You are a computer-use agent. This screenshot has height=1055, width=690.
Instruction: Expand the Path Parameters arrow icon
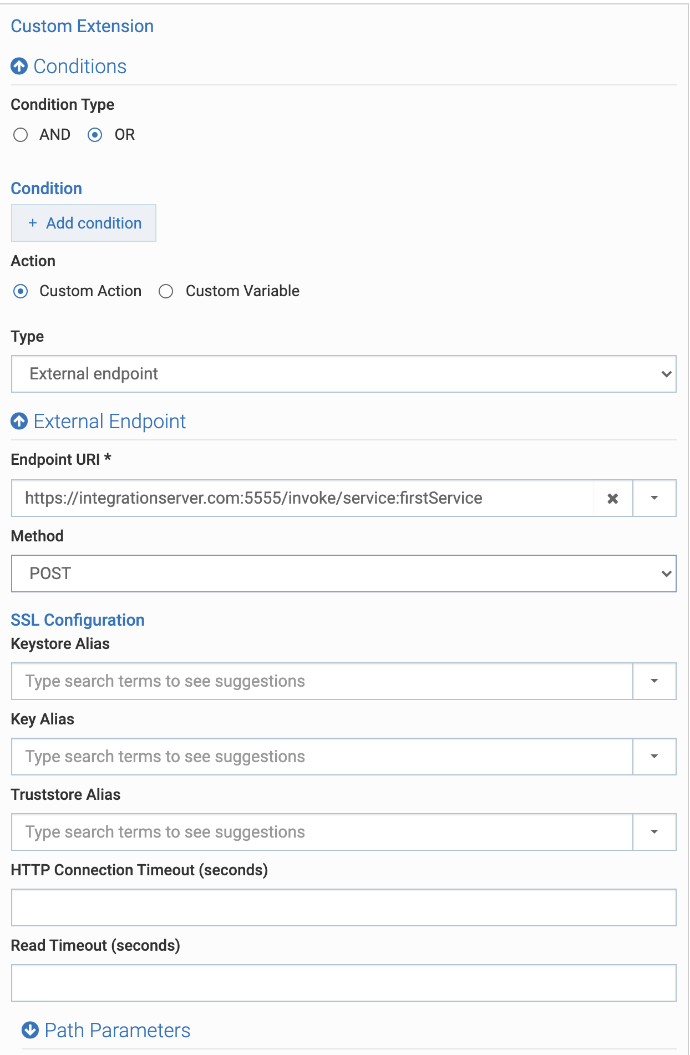(30, 1030)
